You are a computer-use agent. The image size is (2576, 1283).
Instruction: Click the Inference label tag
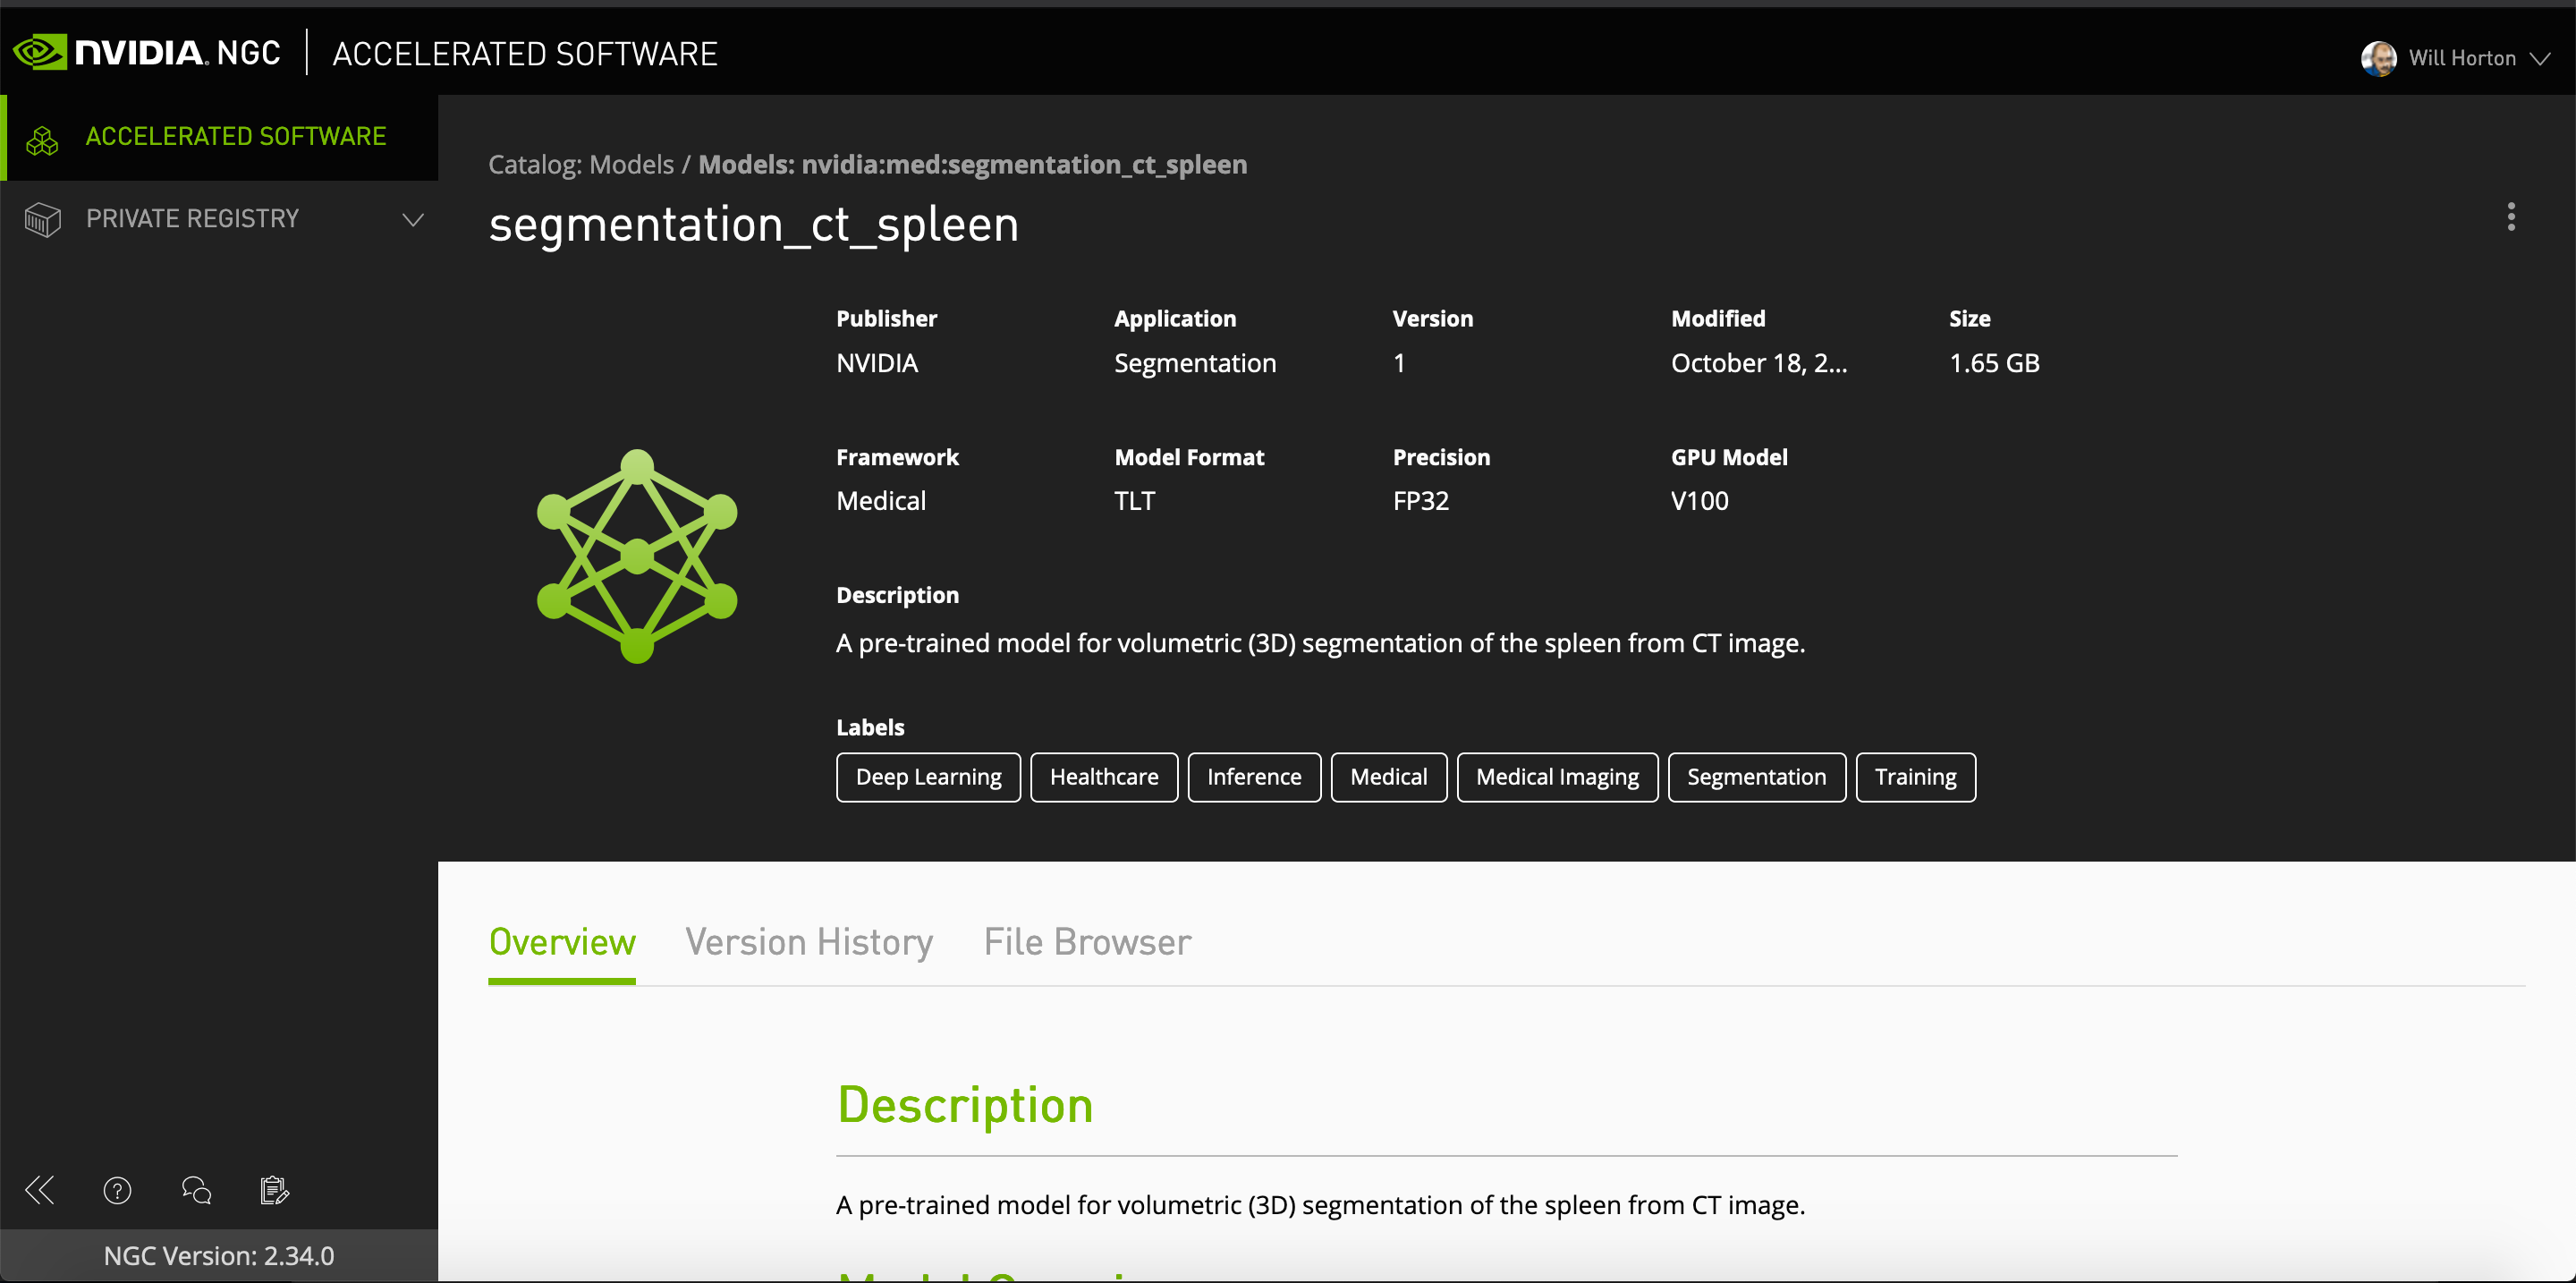tap(1253, 777)
